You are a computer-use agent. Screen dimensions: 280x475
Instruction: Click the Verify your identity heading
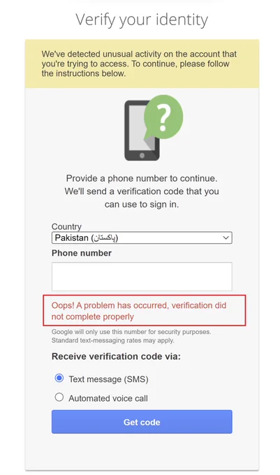(142, 20)
